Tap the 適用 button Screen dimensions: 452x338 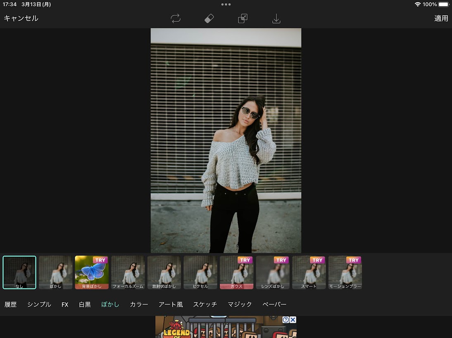(441, 18)
